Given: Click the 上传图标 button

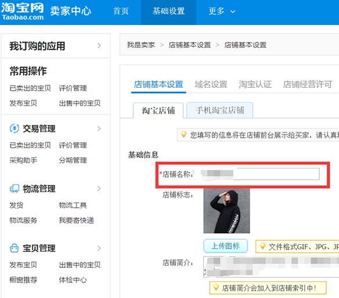Looking at the screenshot, I should pos(225,246).
